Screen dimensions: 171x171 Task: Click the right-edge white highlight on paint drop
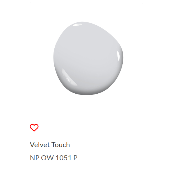point(118,56)
